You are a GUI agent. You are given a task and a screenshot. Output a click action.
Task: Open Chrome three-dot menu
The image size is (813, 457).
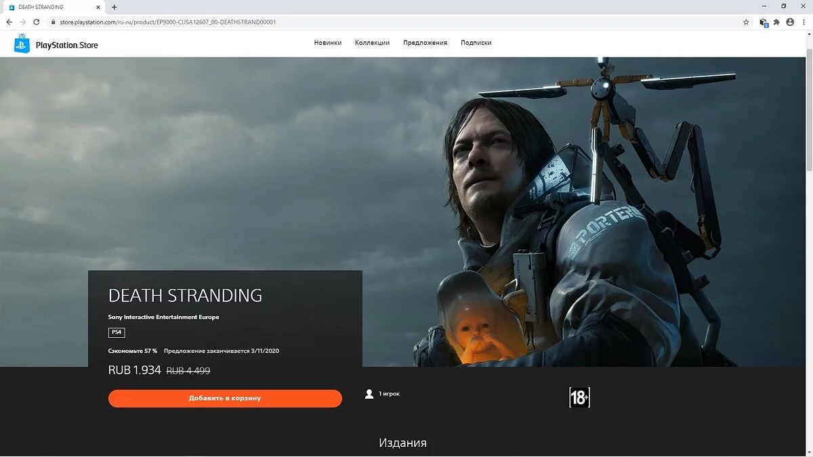pos(803,22)
